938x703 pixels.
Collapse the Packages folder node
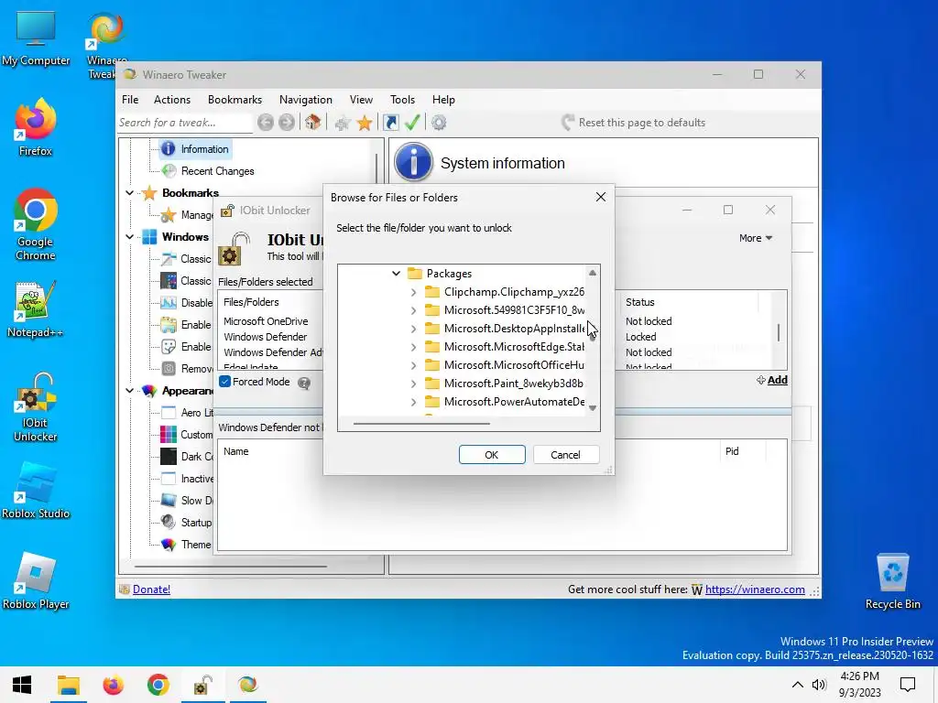tap(396, 273)
